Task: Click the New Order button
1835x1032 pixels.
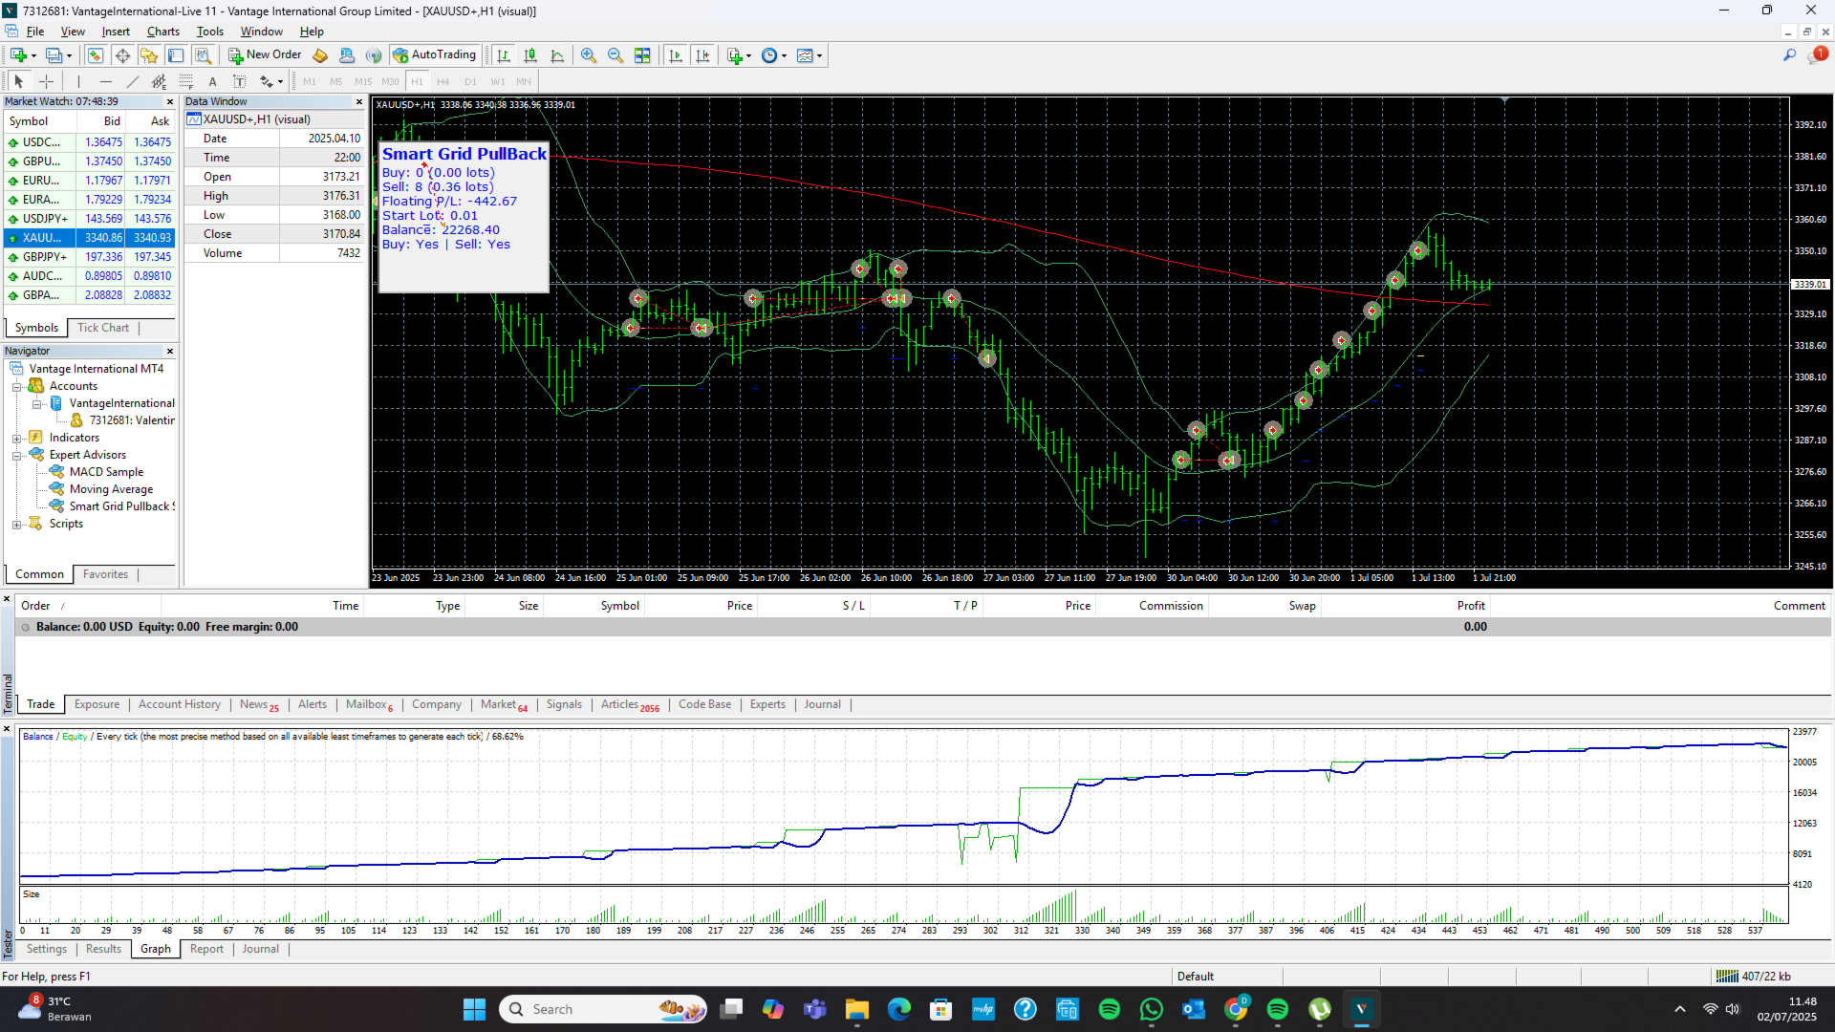Action: [265, 55]
